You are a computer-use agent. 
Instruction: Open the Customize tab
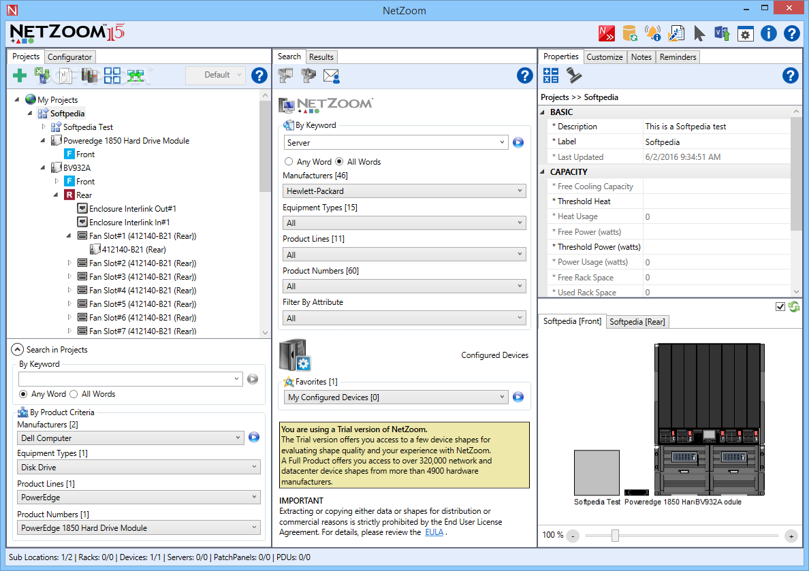[605, 56]
